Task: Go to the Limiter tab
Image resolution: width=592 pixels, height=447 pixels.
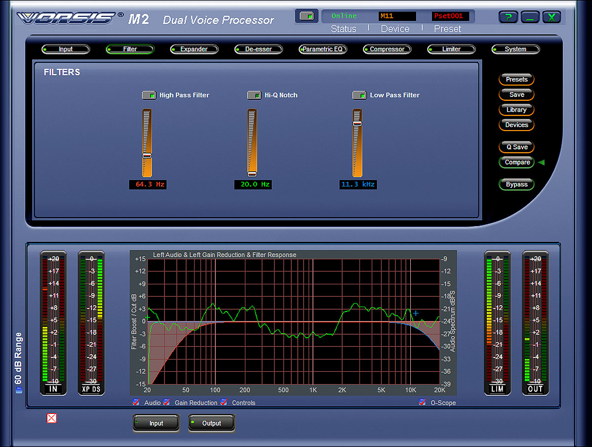Action: point(451,49)
